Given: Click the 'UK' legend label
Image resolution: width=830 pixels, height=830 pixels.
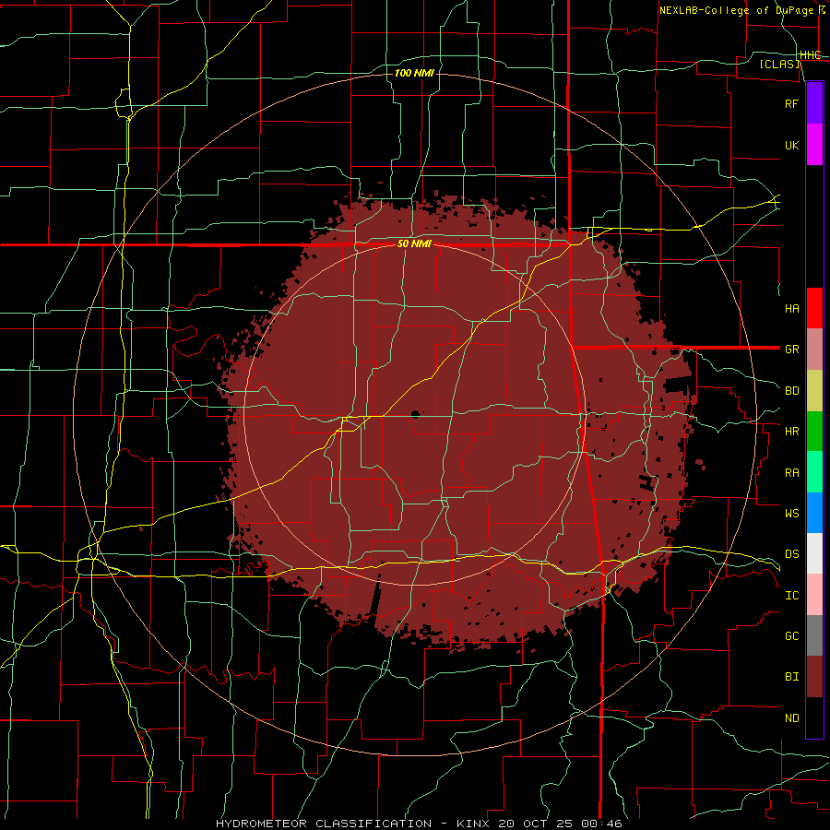Looking at the screenshot, I should click(791, 145).
